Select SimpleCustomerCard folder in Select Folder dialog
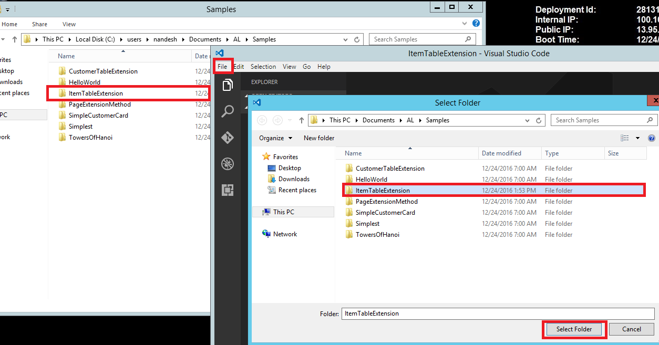Viewport: 659px width, 345px height. (385, 213)
